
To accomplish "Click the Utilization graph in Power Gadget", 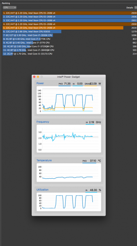I will click(x=69, y=202).
